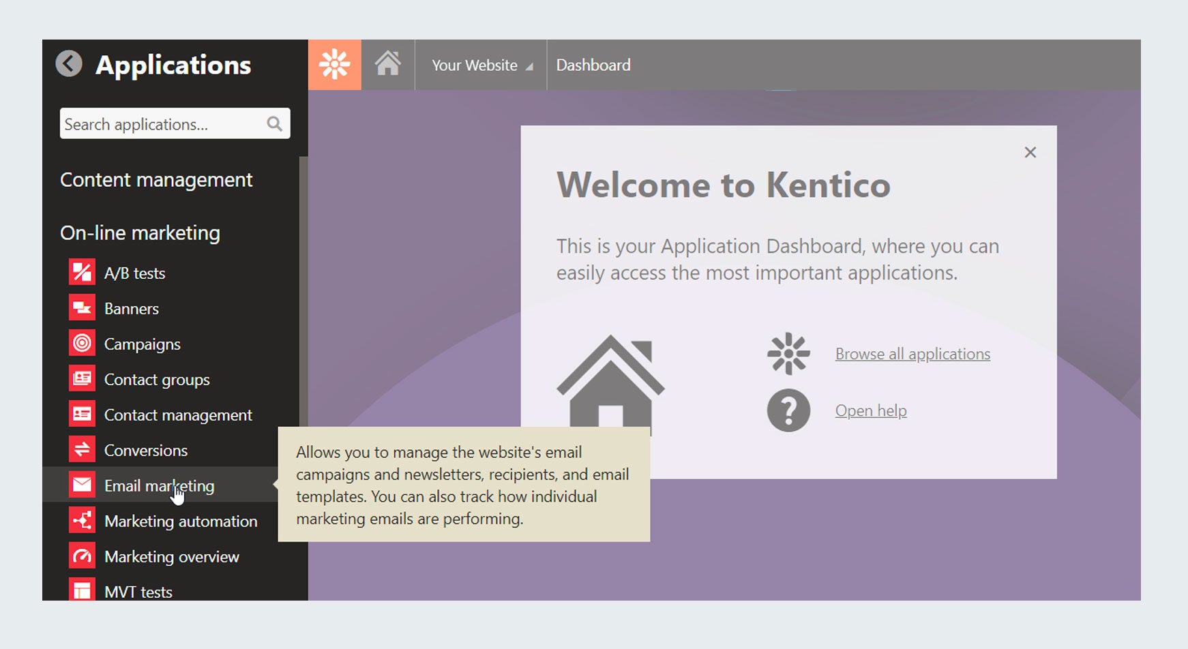
Task: Open help from the welcome dialog
Action: [870, 410]
